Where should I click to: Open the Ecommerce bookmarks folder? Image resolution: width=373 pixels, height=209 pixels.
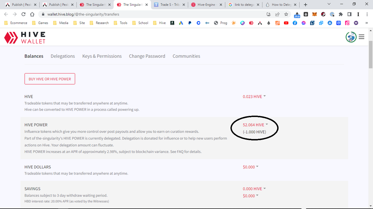(16, 23)
